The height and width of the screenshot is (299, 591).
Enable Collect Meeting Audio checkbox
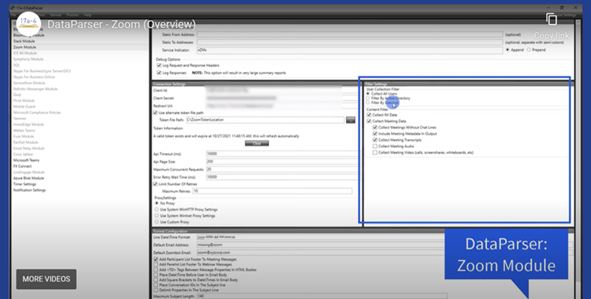click(x=374, y=146)
